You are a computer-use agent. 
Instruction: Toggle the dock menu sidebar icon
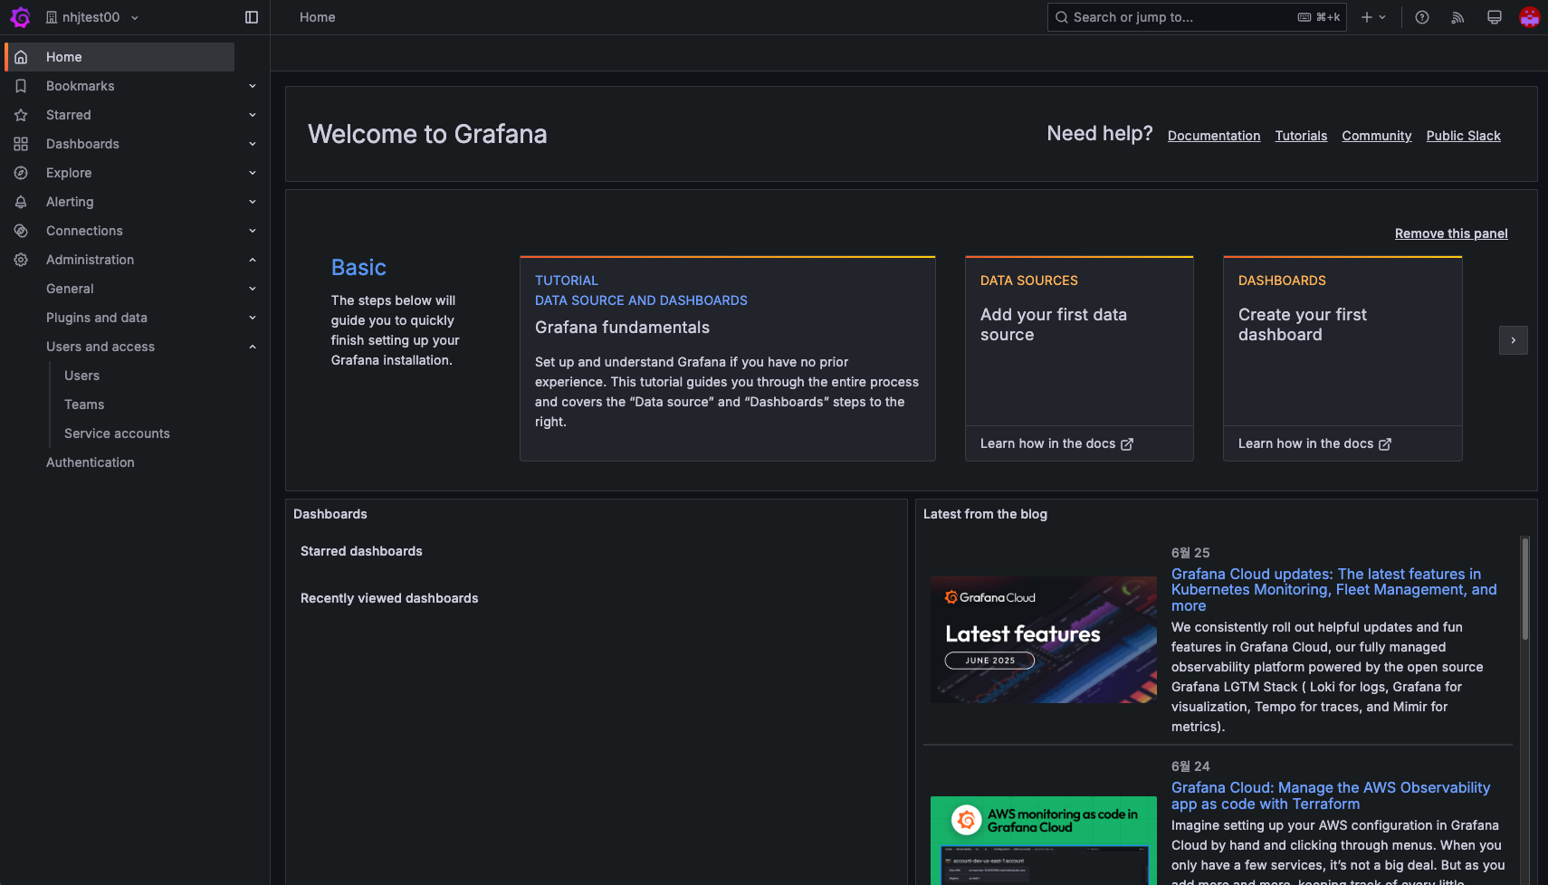tap(252, 17)
